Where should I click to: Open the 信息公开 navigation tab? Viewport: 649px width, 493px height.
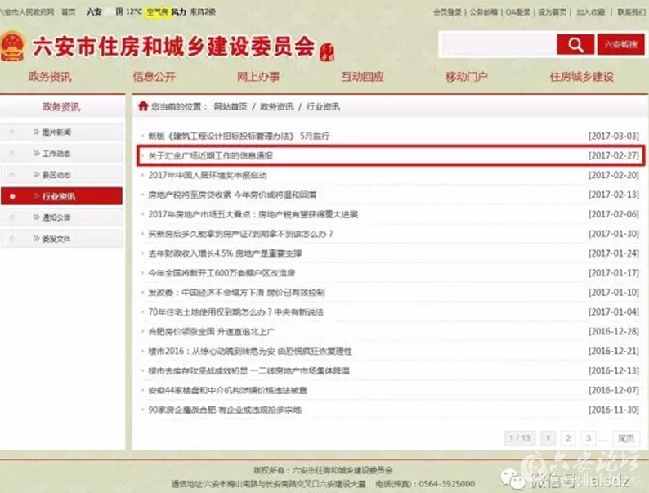154,77
